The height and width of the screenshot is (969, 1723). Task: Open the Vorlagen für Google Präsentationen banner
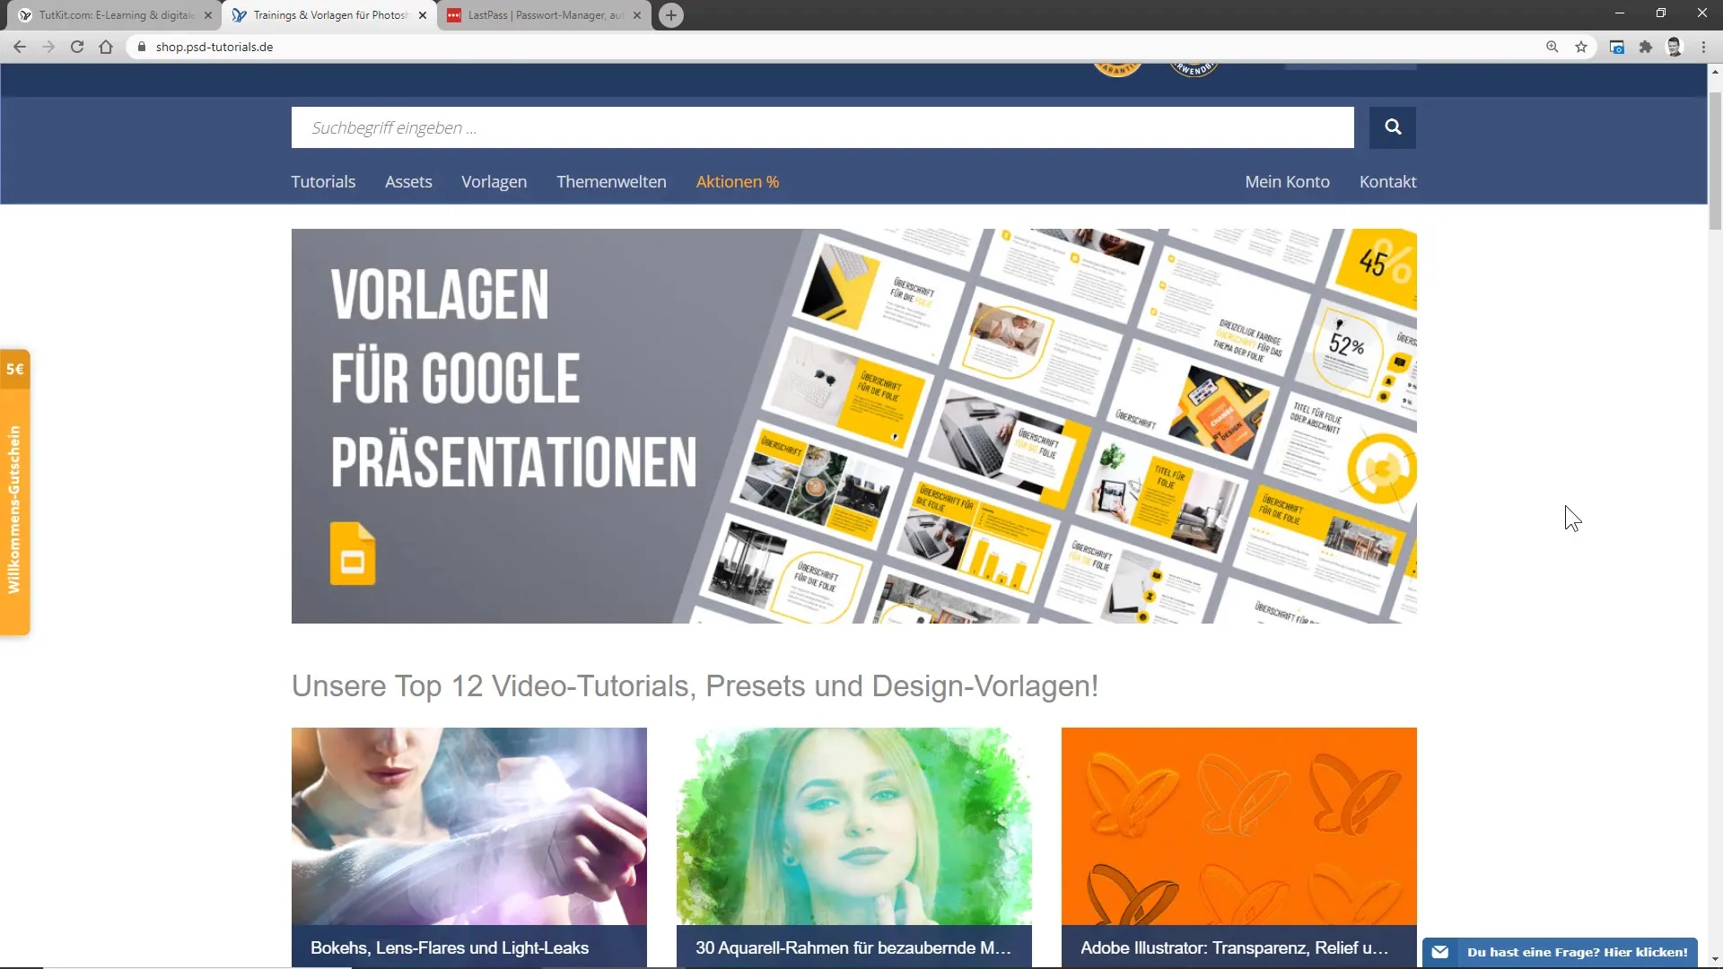point(853,426)
